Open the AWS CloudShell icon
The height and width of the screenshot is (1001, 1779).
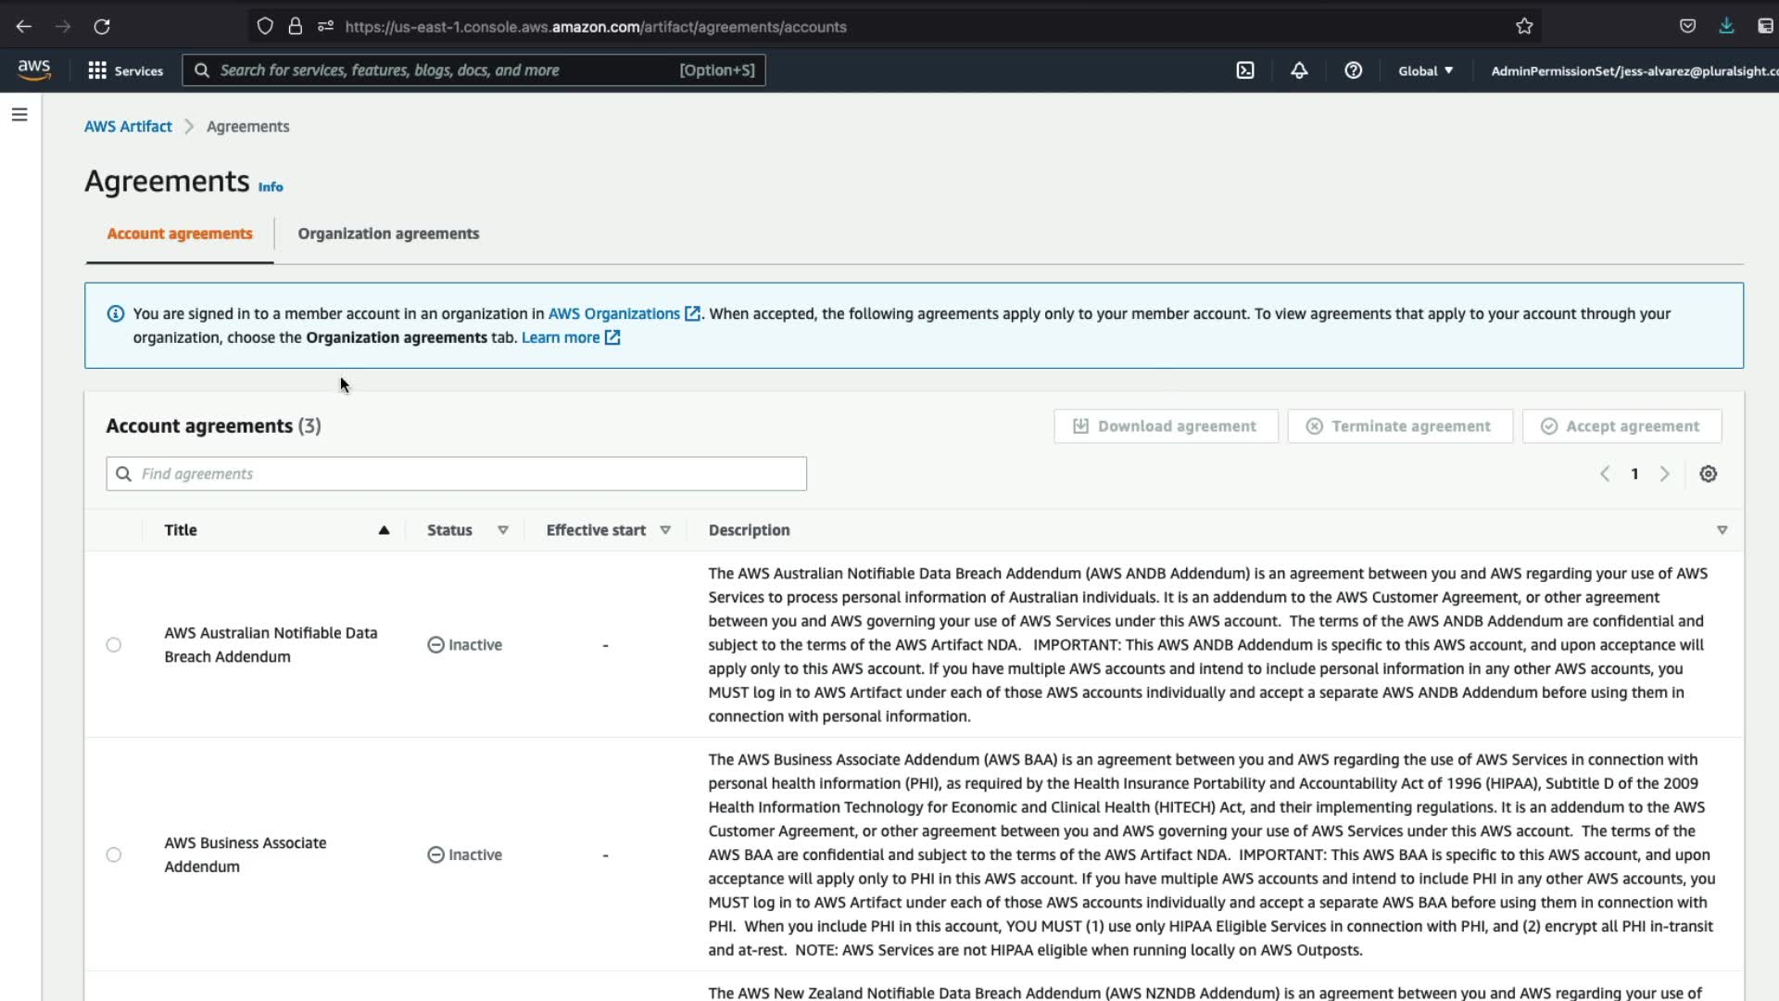coord(1245,70)
